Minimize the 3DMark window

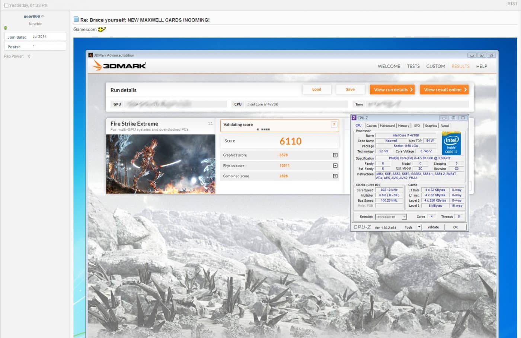[x=472, y=55]
